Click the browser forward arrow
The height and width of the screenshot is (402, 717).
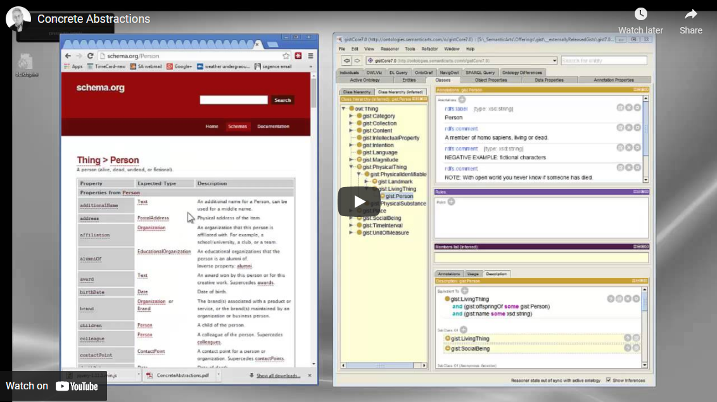(79, 56)
